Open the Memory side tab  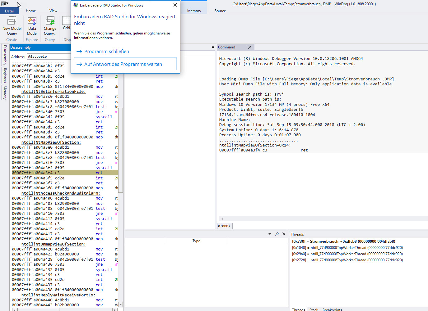click(5, 92)
